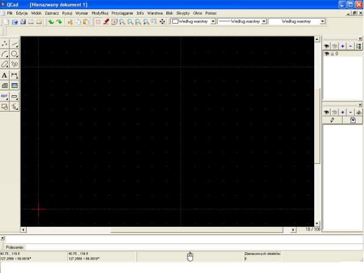Open the line type dropdown

pos(297,22)
